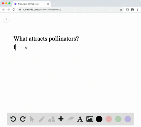
Task: Open whiteboard page 1 indicator
Action: click(6, 19)
